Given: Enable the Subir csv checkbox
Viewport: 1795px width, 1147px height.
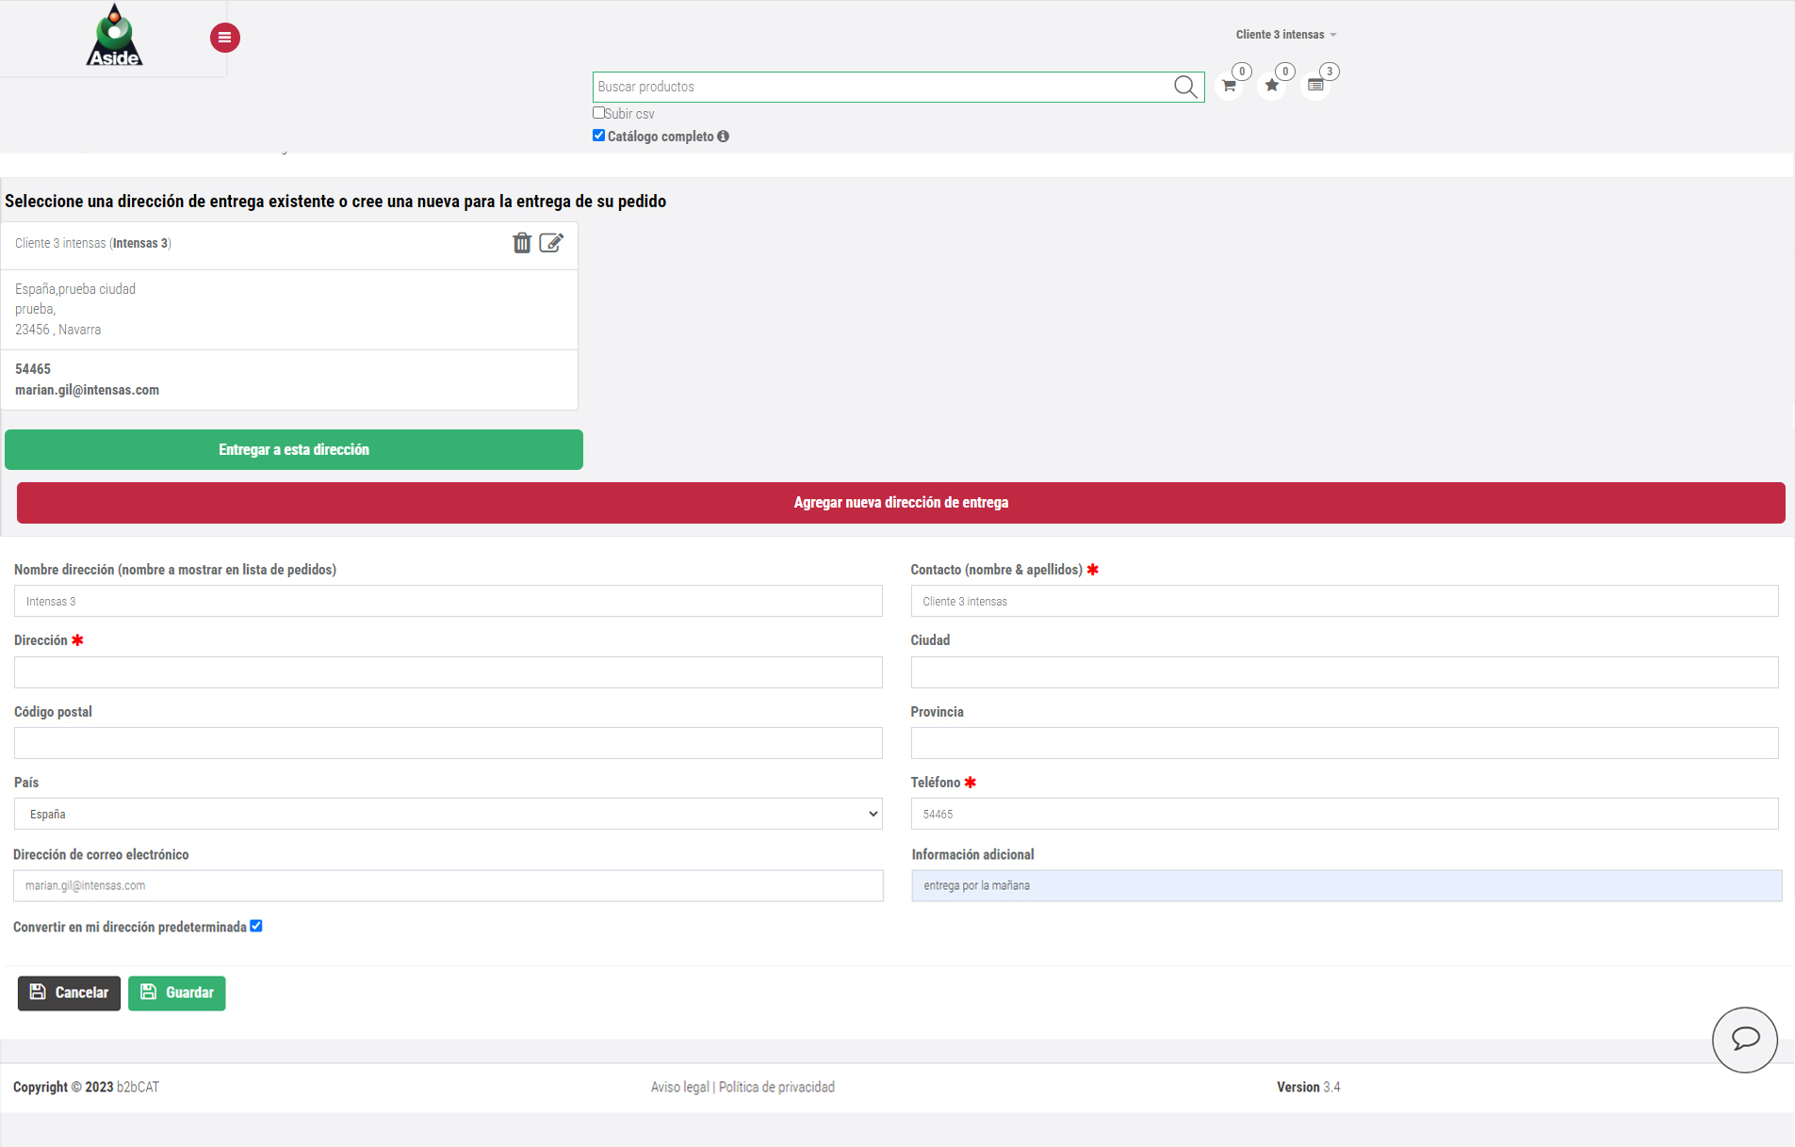Looking at the screenshot, I should pyautogui.click(x=598, y=113).
